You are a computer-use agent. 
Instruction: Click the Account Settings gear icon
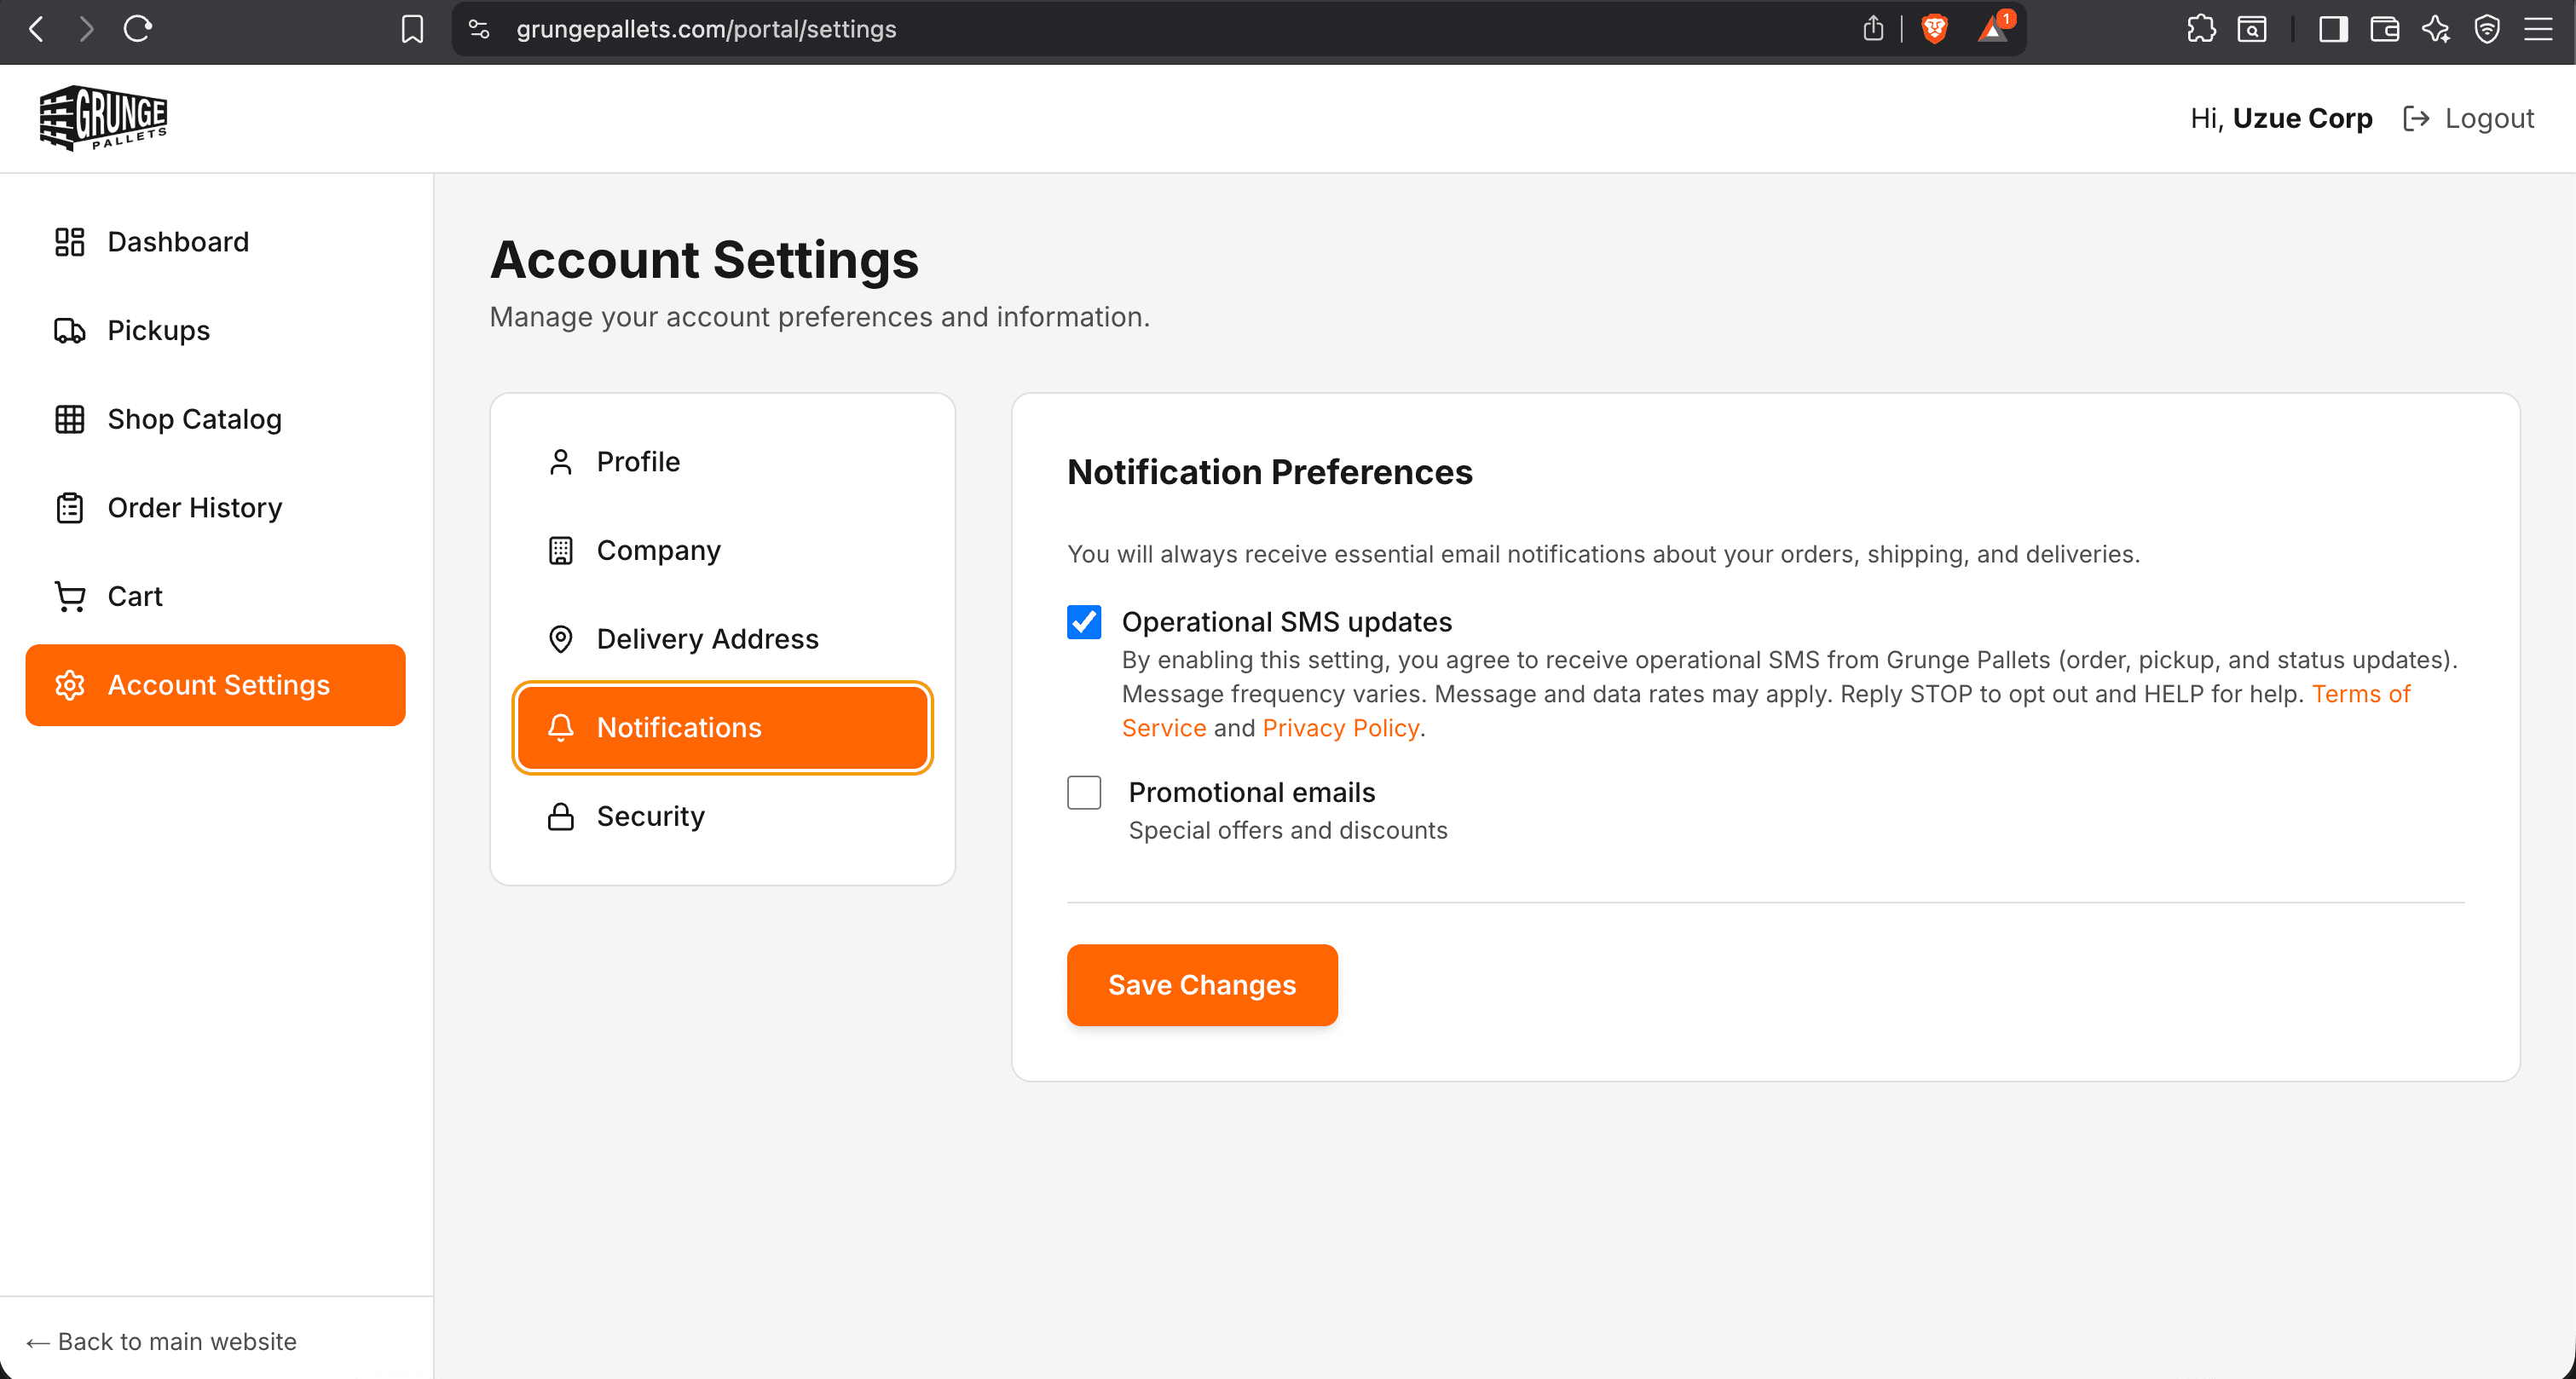pyautogui.click(x=68, y=685)
